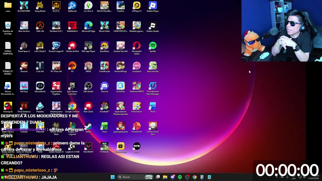The image size is (322, 181).
Task: Open the R.E.P.O. game shortcut
Action: point(56,7)
